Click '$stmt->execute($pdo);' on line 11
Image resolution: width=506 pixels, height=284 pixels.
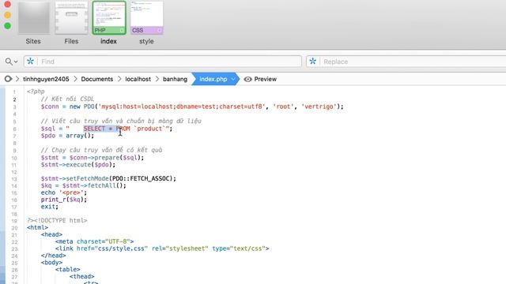[x=78, y=165]
